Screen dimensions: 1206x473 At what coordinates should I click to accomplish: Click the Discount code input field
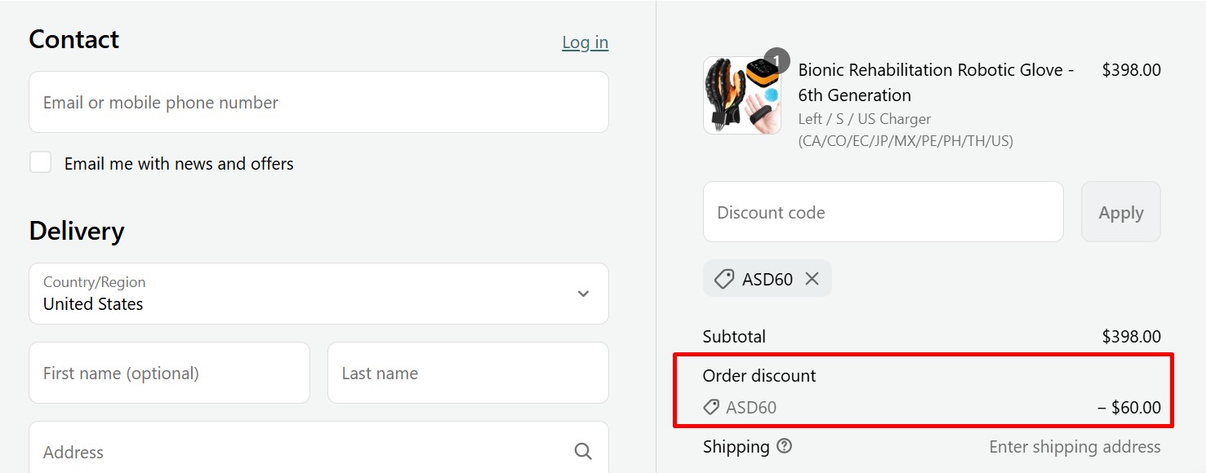[882, 211]
